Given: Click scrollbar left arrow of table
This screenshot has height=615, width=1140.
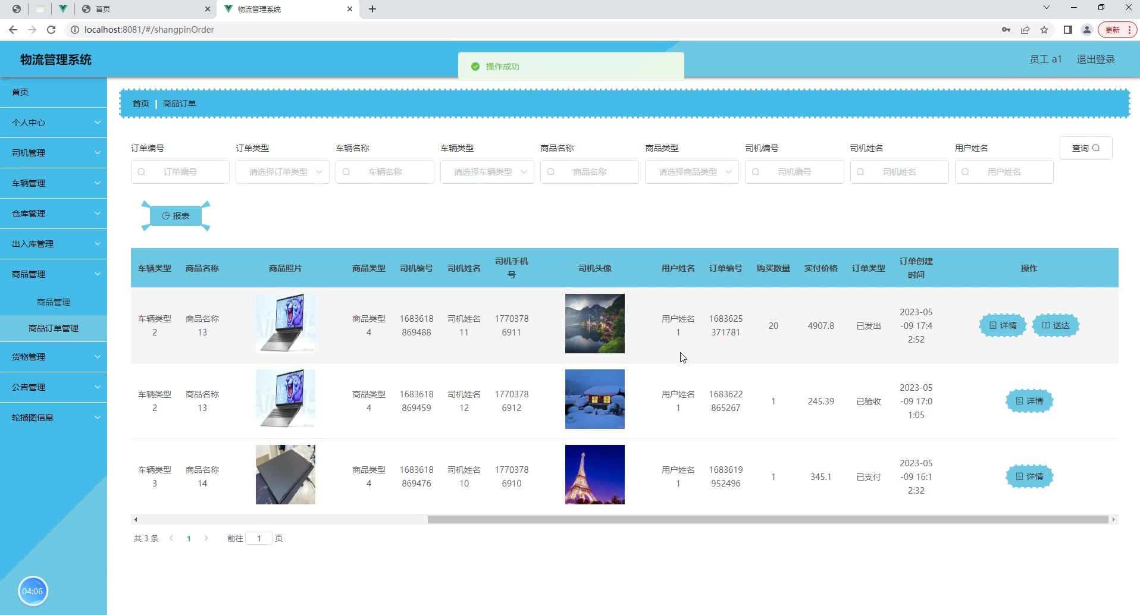Looking at the screenshot, I should [x=136, y=519].
